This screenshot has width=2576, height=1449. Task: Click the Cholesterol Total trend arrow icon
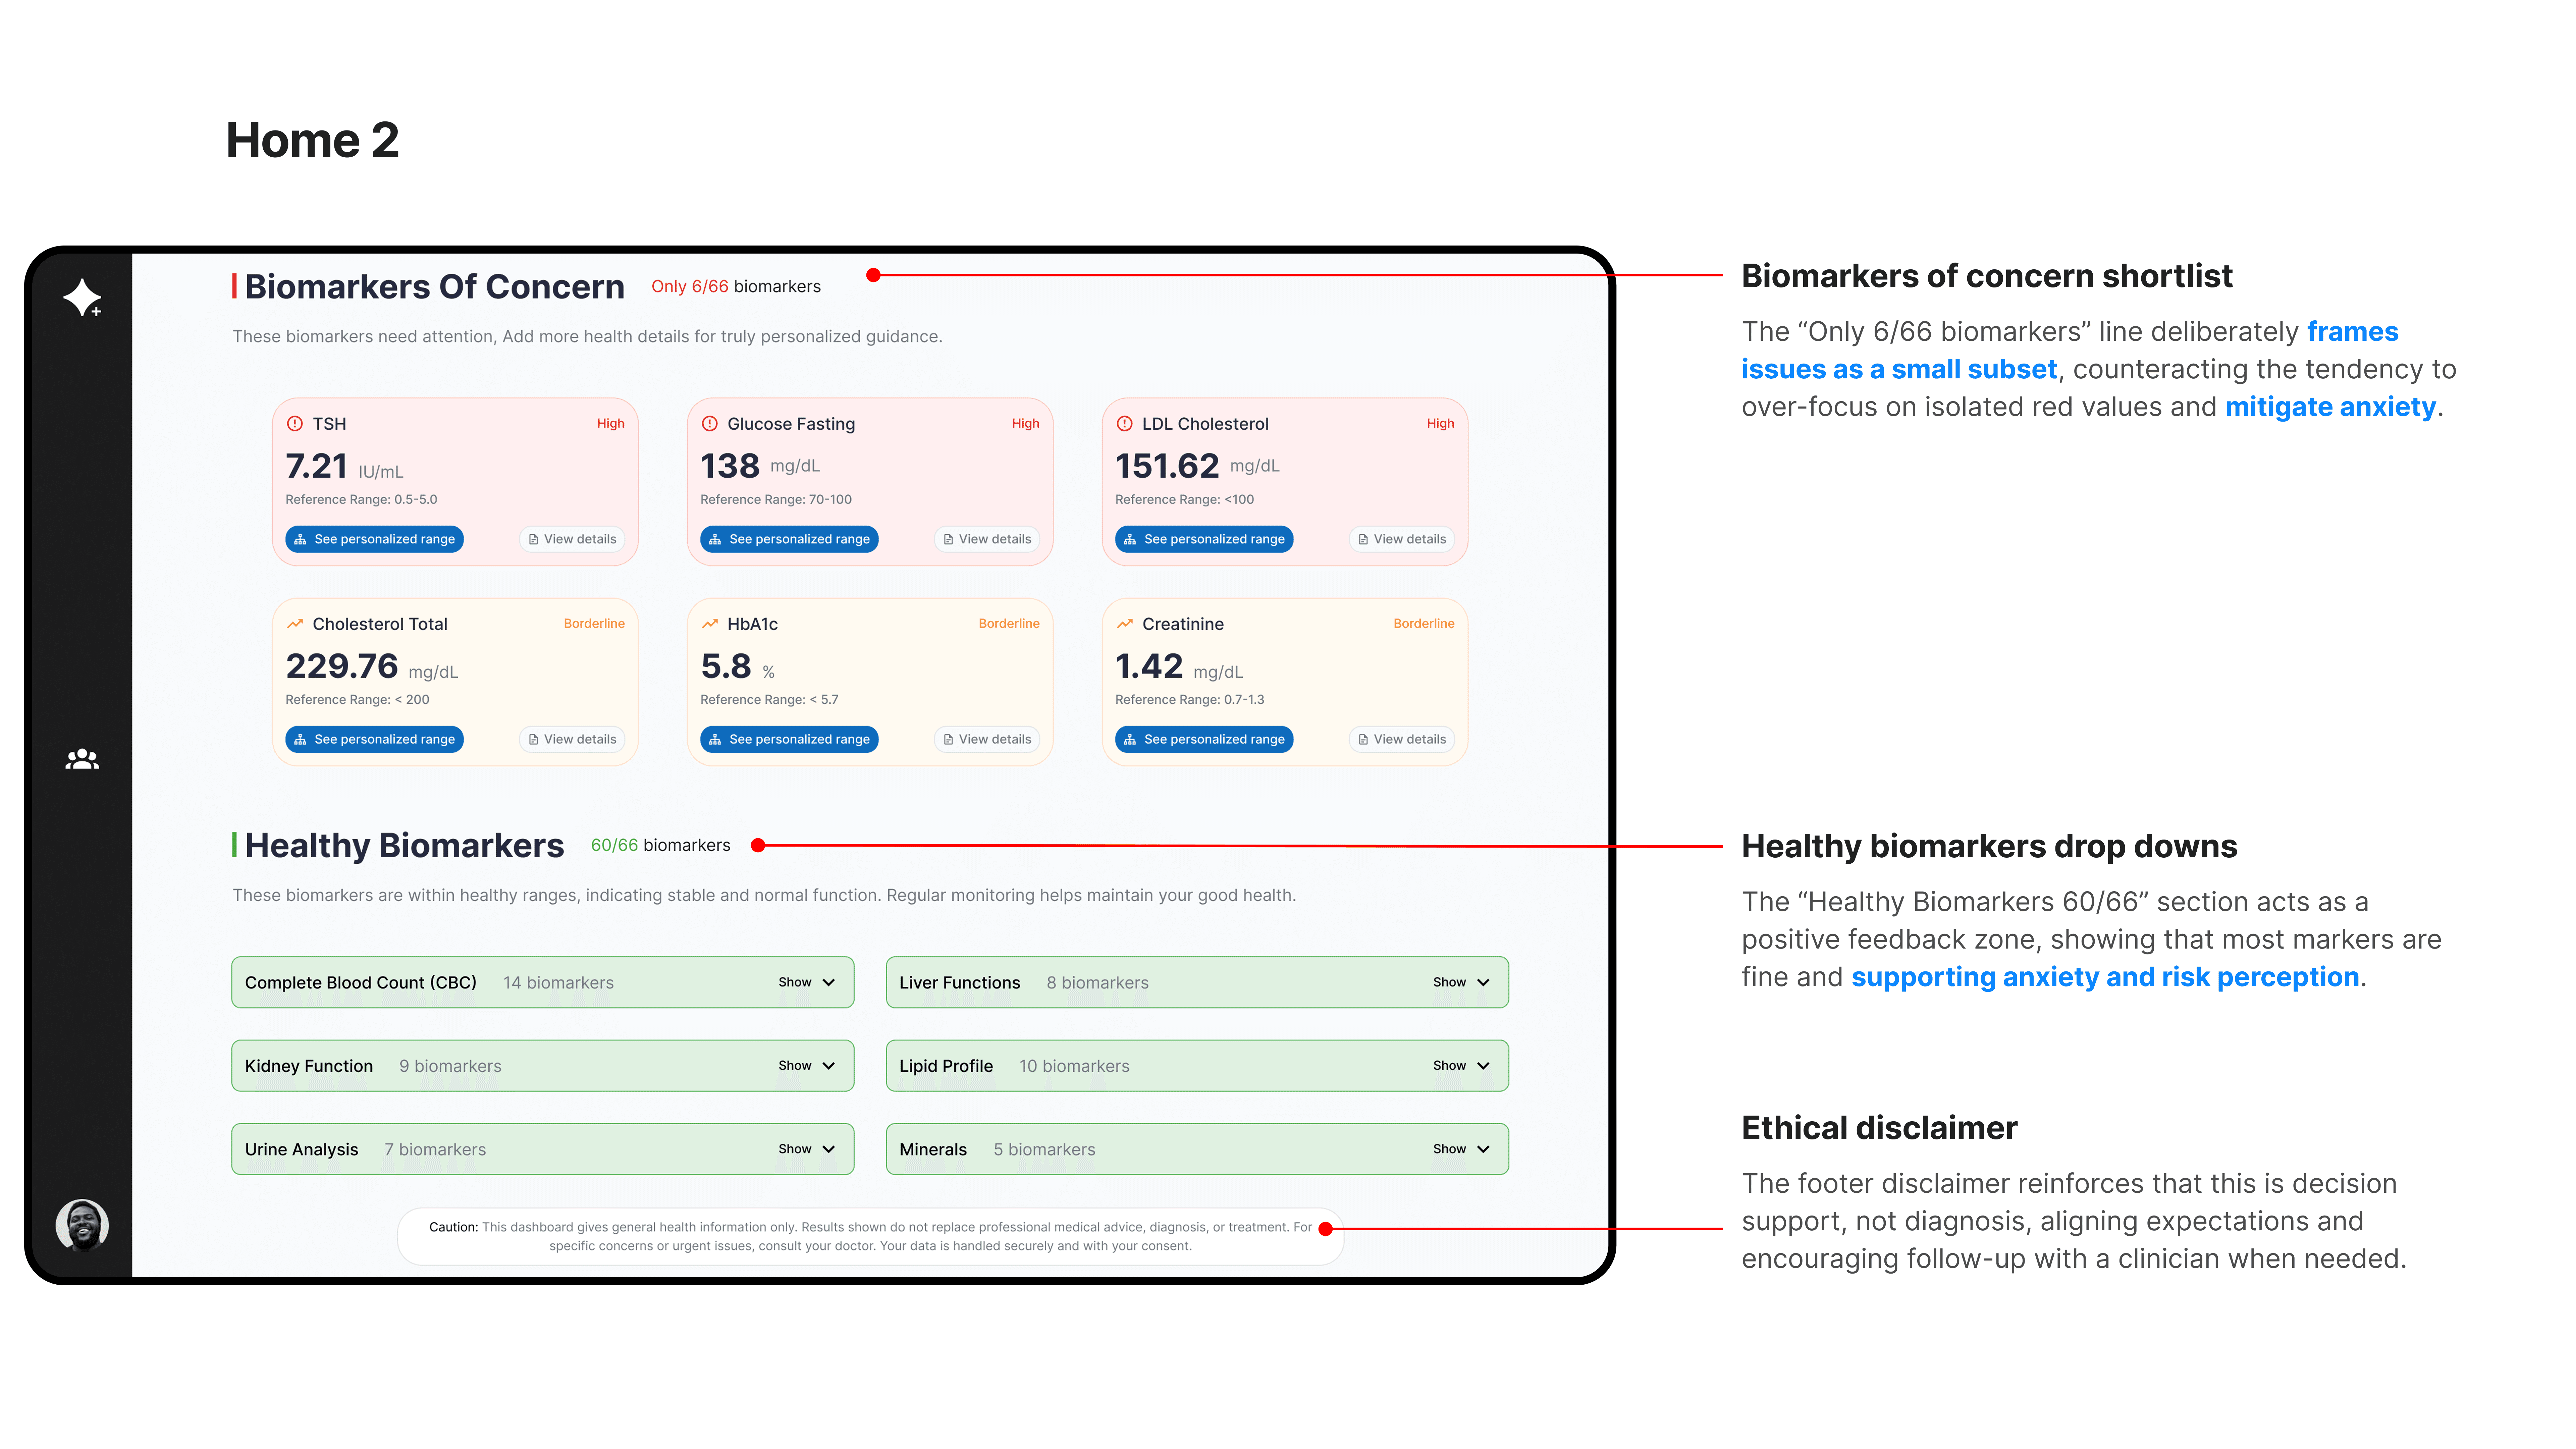click(x=295, y=624)
